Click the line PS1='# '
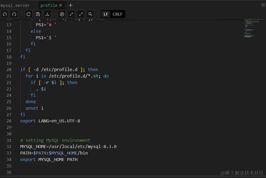The image size is (266, 178). tap(46, 25)
